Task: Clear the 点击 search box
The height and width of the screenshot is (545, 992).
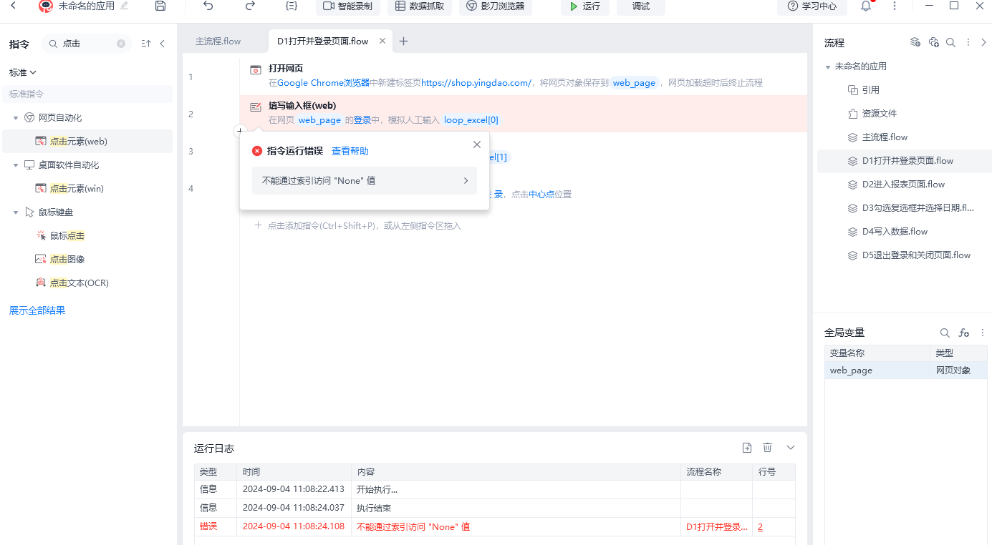Action: (121, 44)
